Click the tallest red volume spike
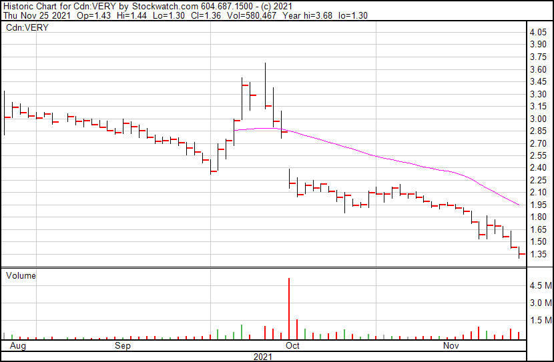Image resolution: width=554 pixels, height=362 pixels. [x=289, y=309]
